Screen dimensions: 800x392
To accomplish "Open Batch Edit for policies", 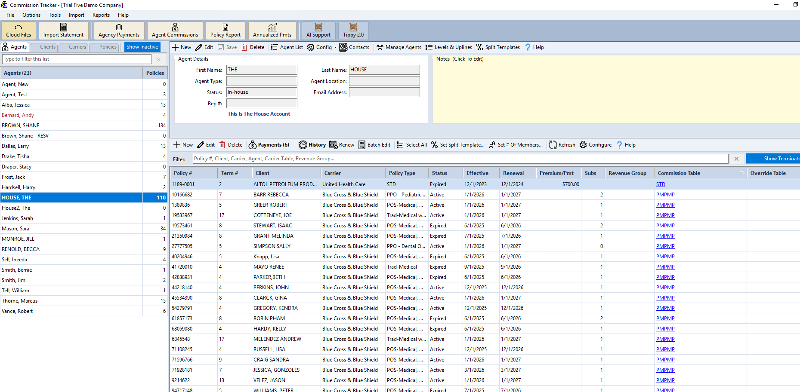I will coord(374,145).
